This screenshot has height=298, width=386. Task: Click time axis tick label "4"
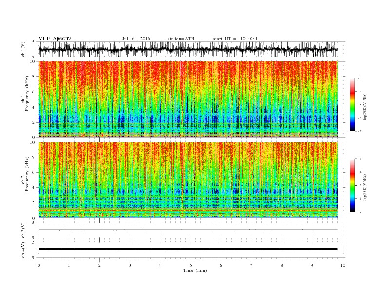[160, 265]
